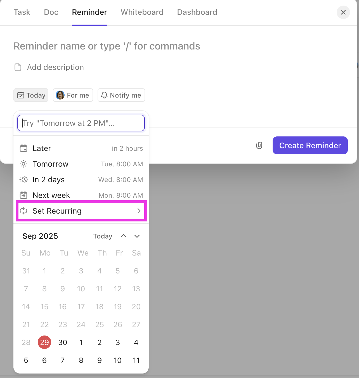Expand the Set Recurring submenu chevron
359x378 pixels.
tap(139, 211)
